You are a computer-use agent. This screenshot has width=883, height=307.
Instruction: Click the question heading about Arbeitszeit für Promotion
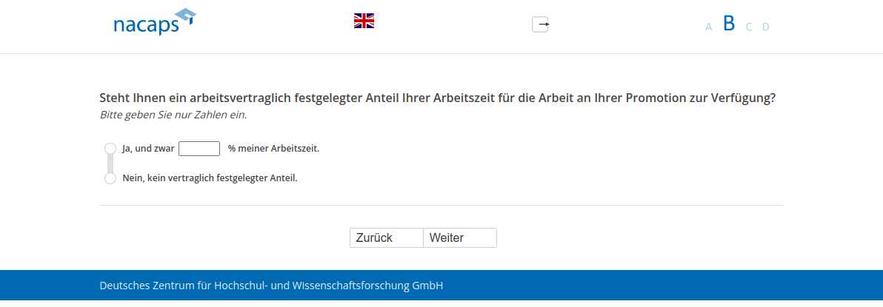pyautogui.click(x=437, y=98)
